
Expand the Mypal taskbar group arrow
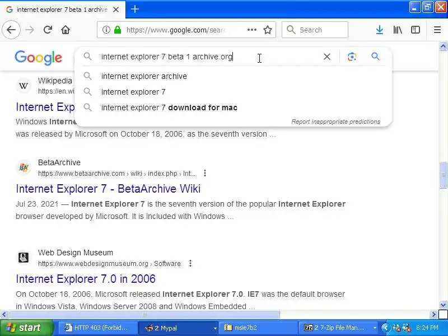[215, 328]
